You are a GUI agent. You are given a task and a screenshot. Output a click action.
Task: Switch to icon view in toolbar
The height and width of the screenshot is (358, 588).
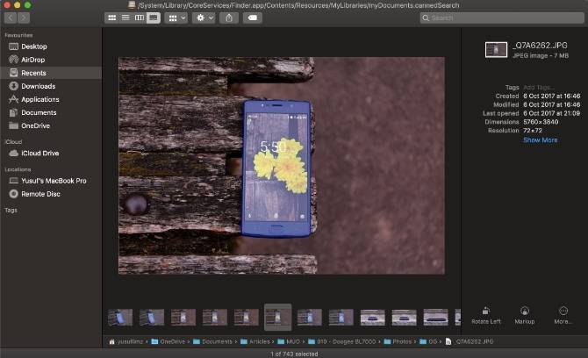pos(111,18)
